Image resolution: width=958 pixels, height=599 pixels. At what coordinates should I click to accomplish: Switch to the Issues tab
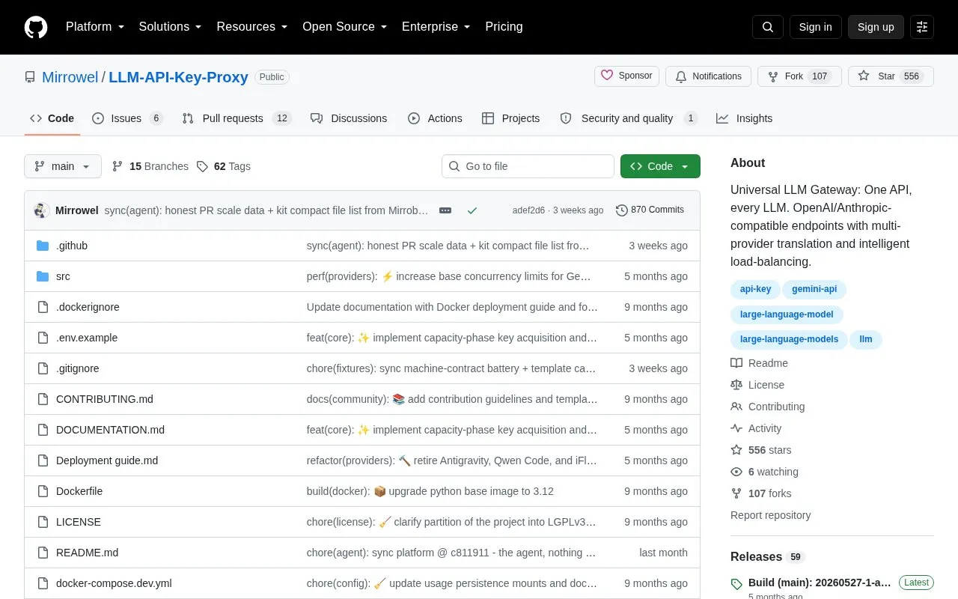127,118
